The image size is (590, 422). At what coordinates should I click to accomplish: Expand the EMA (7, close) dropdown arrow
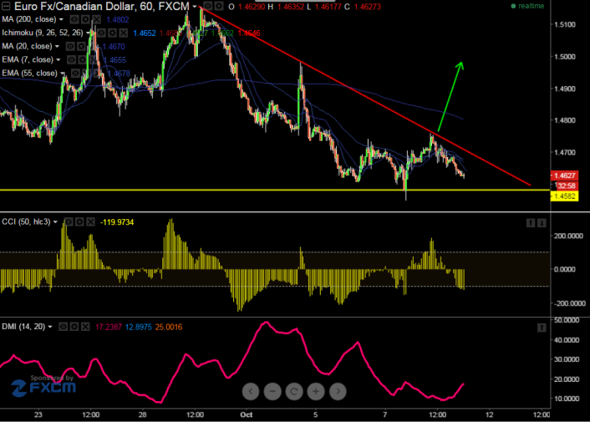[x=58, y=60]
